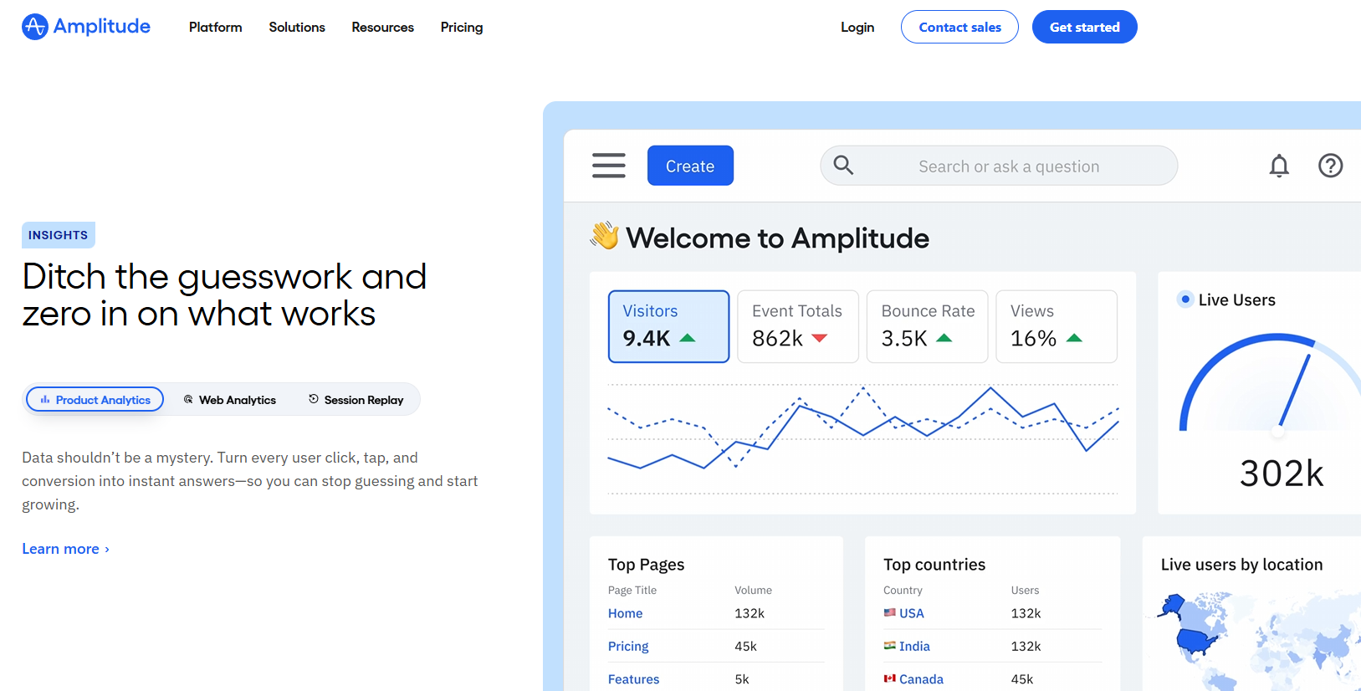Click the Visitors green up arrow
1361x691 pixels.
pyautogui.click(x=688, y=338)
